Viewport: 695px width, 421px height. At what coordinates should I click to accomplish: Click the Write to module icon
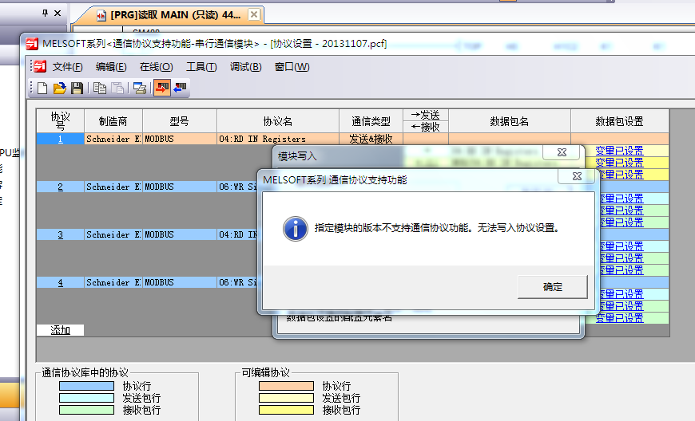(x=162, y=89)
